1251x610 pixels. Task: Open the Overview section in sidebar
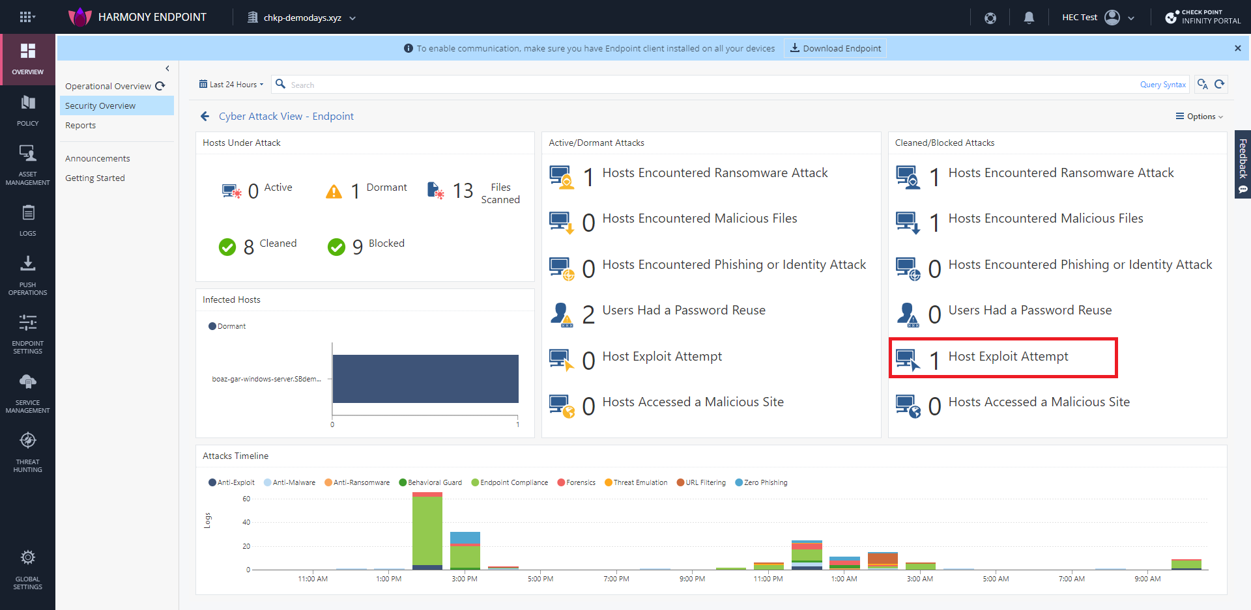pyautogui.click(x=27, y=59)
